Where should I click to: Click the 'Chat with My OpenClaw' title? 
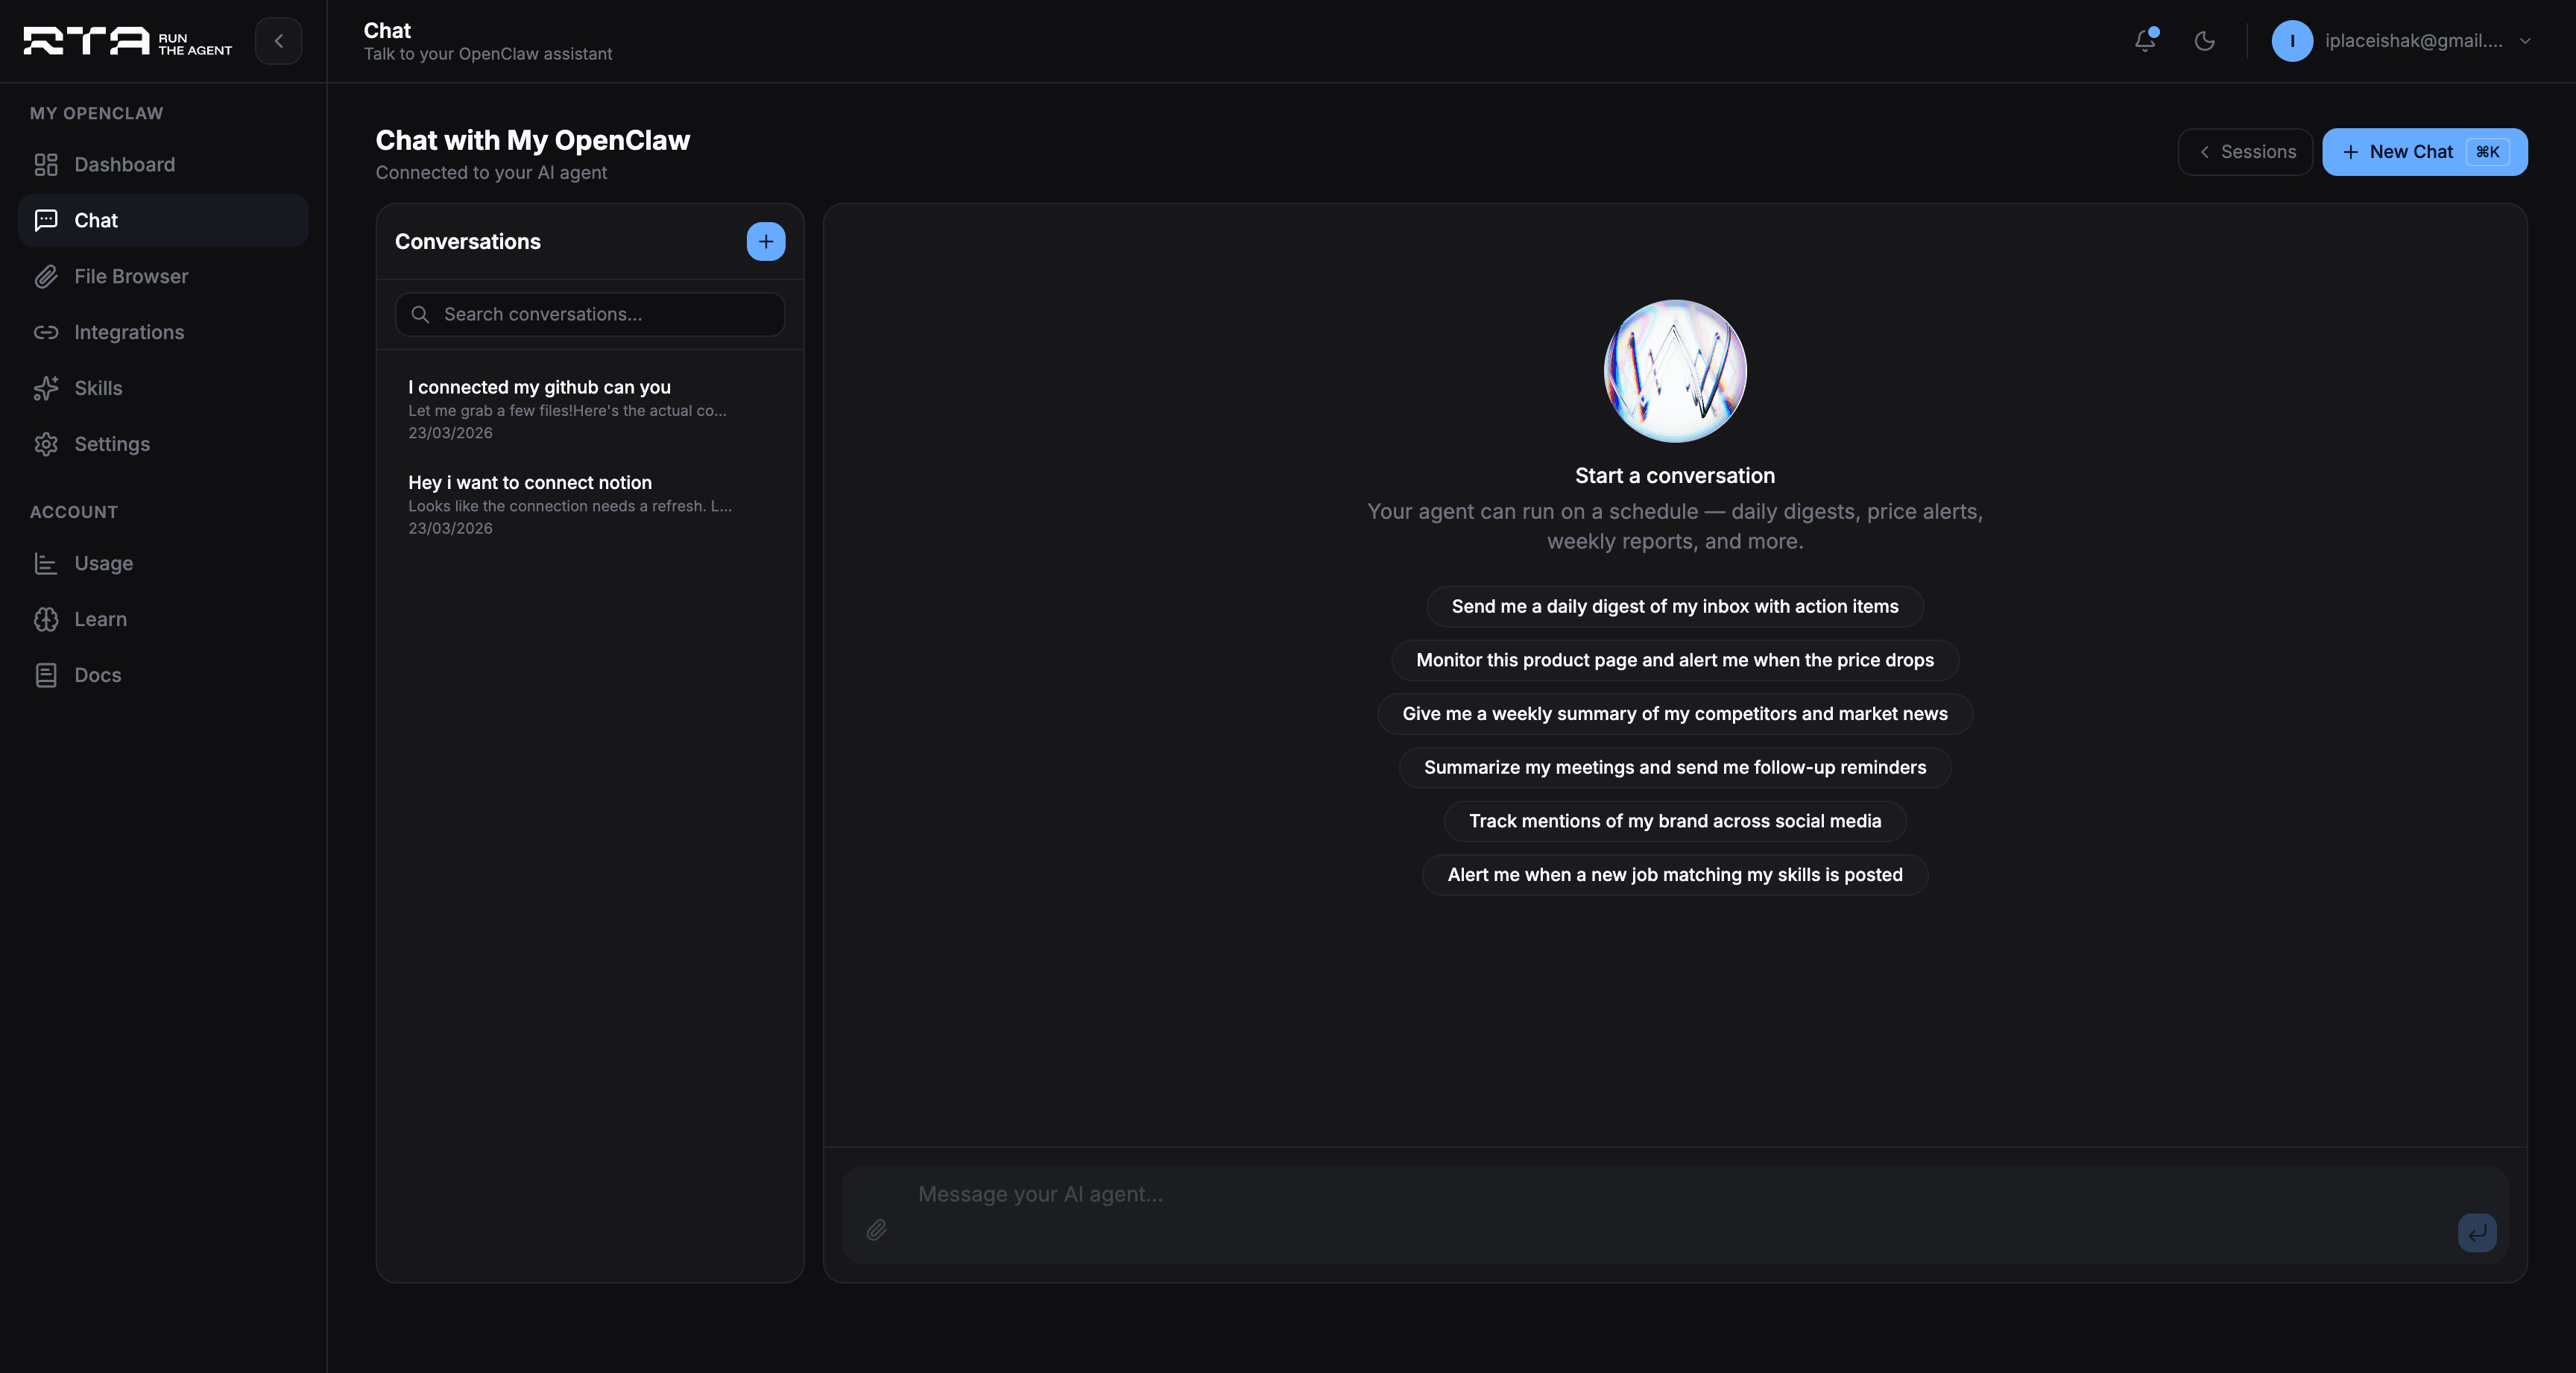pyautogui.click(x=532, y=140)
